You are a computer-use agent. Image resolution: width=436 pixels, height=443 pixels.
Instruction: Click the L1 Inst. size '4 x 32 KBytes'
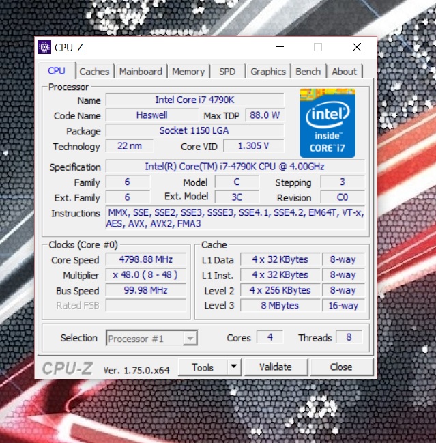(x=280, y=274)
